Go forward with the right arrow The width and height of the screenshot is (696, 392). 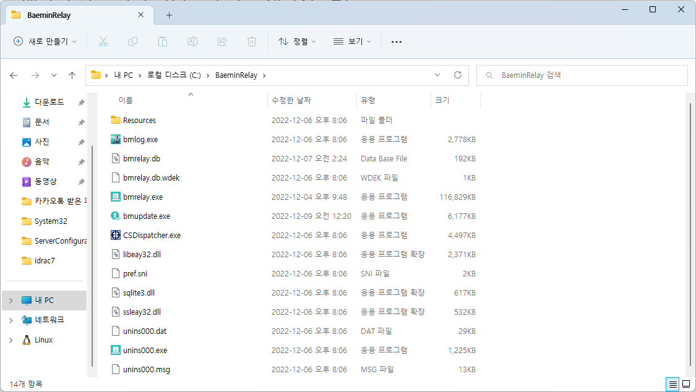tap(35, 75)
